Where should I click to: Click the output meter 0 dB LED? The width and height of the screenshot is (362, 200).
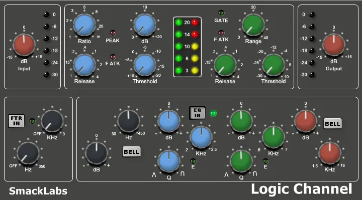point(312,15)
